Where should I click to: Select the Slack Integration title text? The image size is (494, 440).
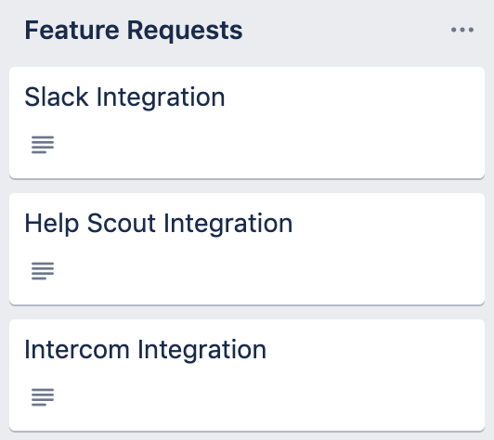pos(124,97)
